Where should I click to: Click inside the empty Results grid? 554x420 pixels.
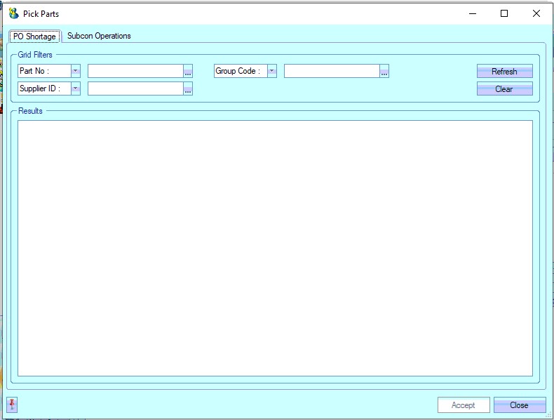point(275,248)
